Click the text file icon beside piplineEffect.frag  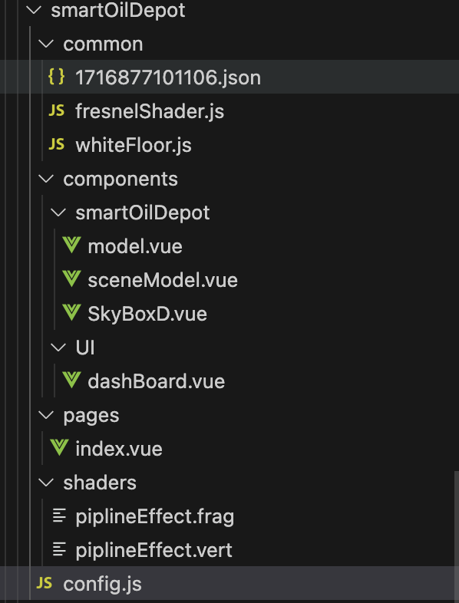pos(59,516)
